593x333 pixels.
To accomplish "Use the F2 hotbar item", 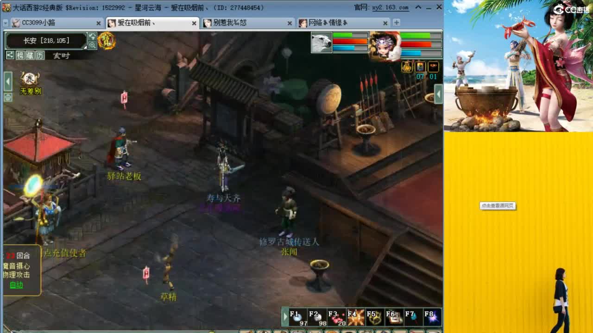I will pos(318,317).
